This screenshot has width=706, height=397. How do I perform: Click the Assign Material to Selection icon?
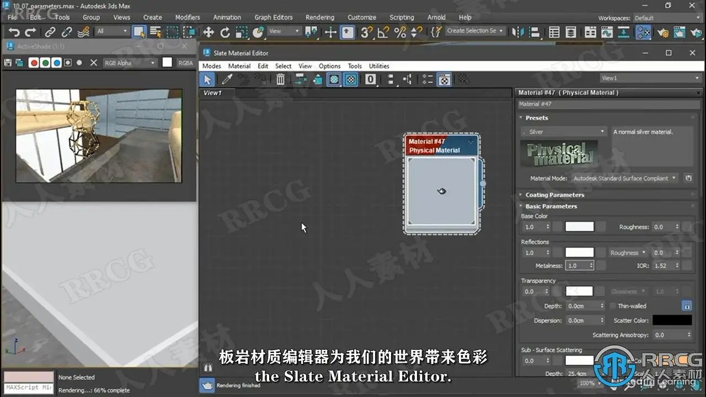259,79
